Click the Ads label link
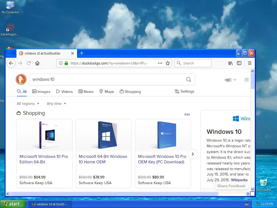Viewport: 277px width, 208px height. [187, 114]
